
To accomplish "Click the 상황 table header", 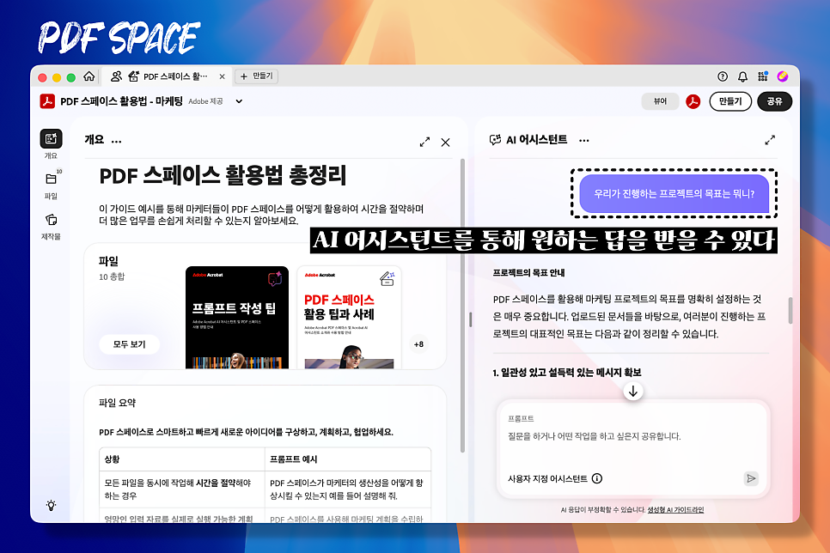I will point(112,459).
